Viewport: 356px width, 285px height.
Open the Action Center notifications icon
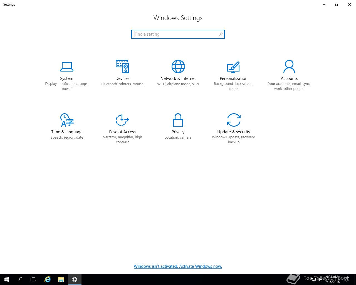[347, 279]
